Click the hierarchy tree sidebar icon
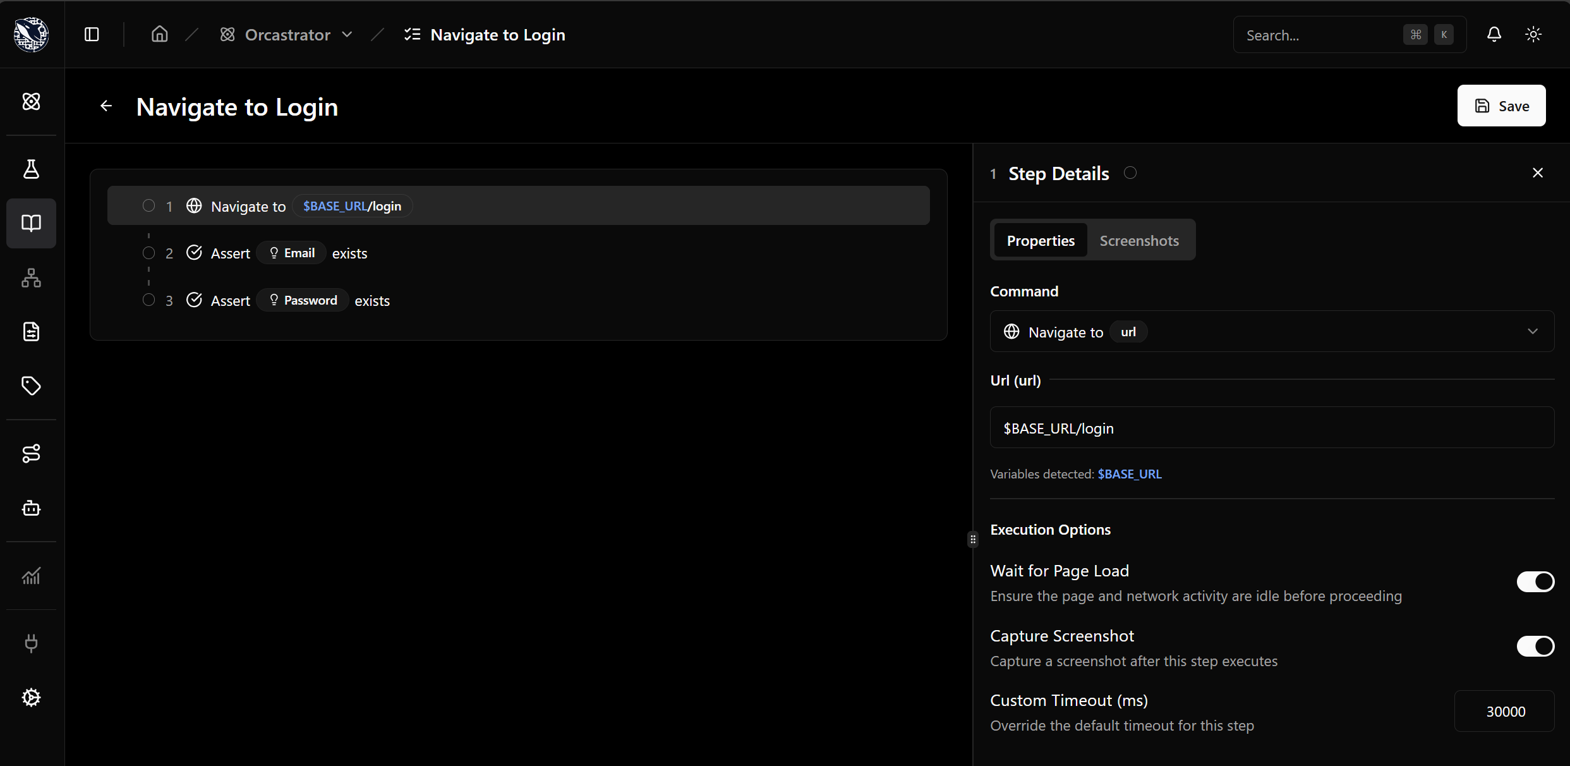 point(31,278)
